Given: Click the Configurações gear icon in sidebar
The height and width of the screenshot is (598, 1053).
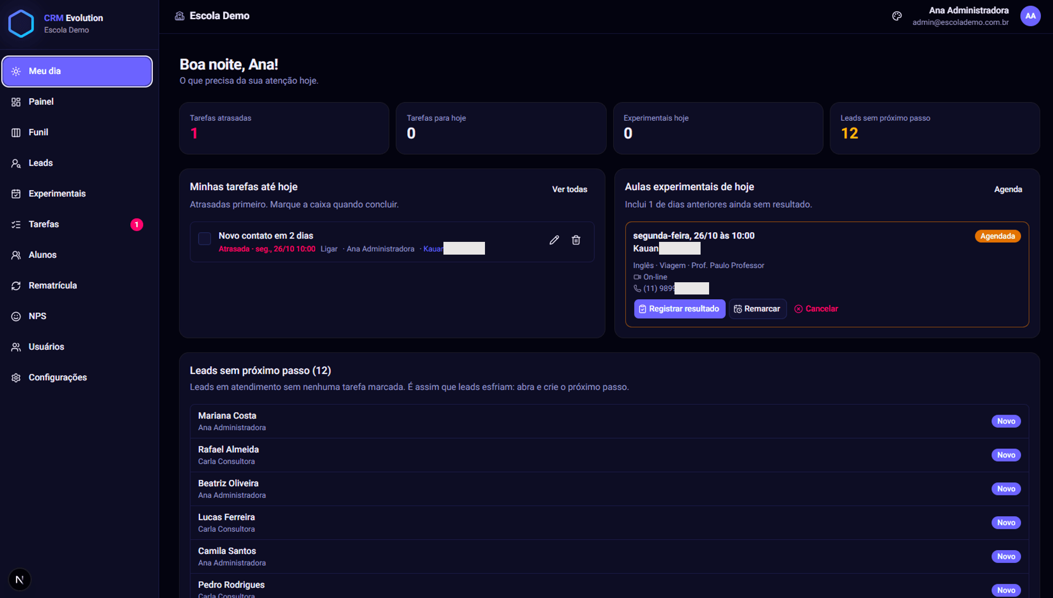Looking at the screenshot, I should click(16, 377).
